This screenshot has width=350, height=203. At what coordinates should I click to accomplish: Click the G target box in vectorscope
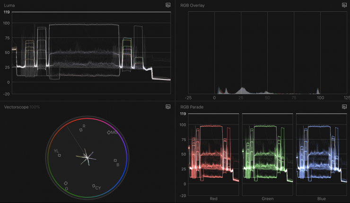click(x=66, y=183)
